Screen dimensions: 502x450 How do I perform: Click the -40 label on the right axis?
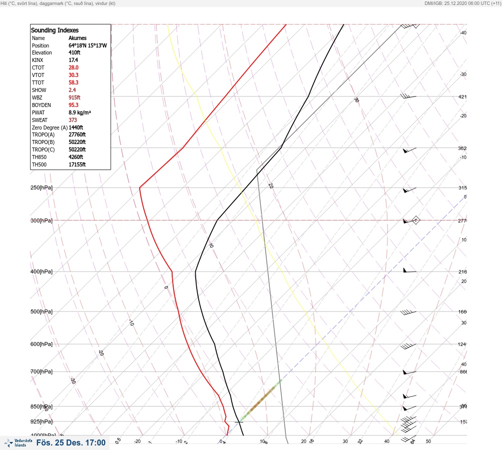click(463, 32)
